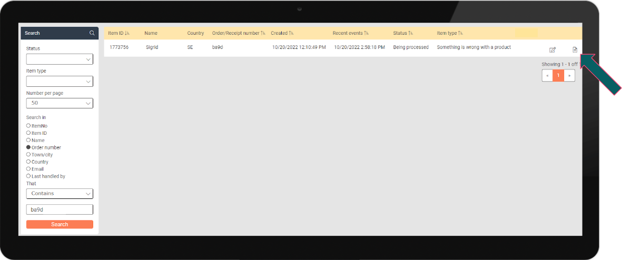Click the Country column header
Image resolution: width=622 pixels, height=260 pixels.
[195, 33]
